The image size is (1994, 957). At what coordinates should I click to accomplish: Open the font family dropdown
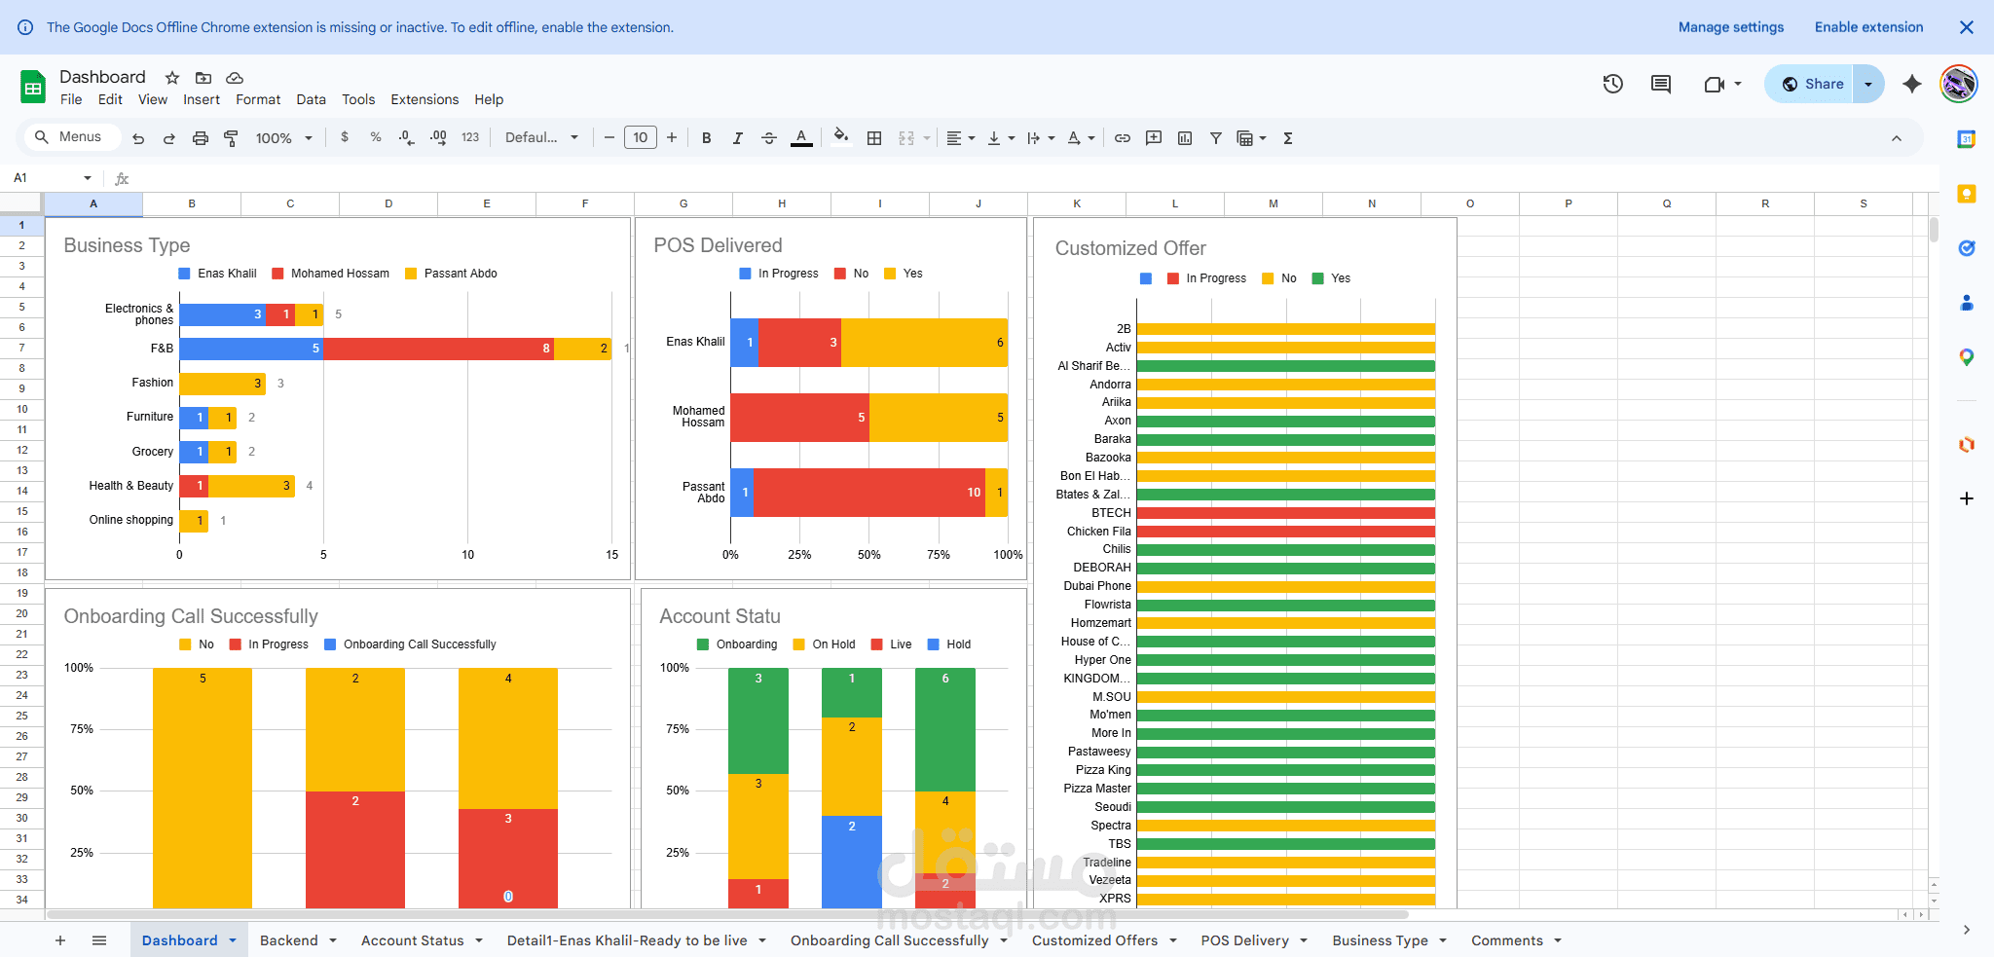pyautogui.click(x=541, y=138)
